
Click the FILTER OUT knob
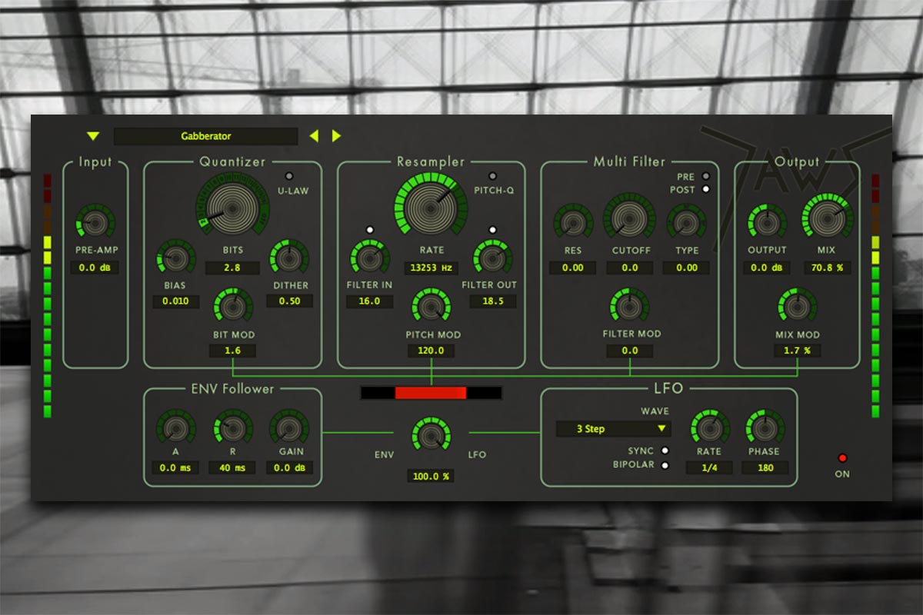click(x=492, y=257)
